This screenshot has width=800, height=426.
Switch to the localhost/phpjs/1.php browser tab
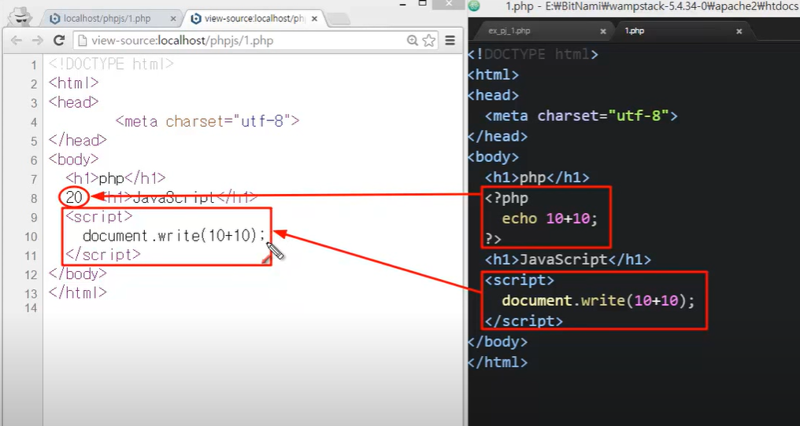(x=108, y=19)
